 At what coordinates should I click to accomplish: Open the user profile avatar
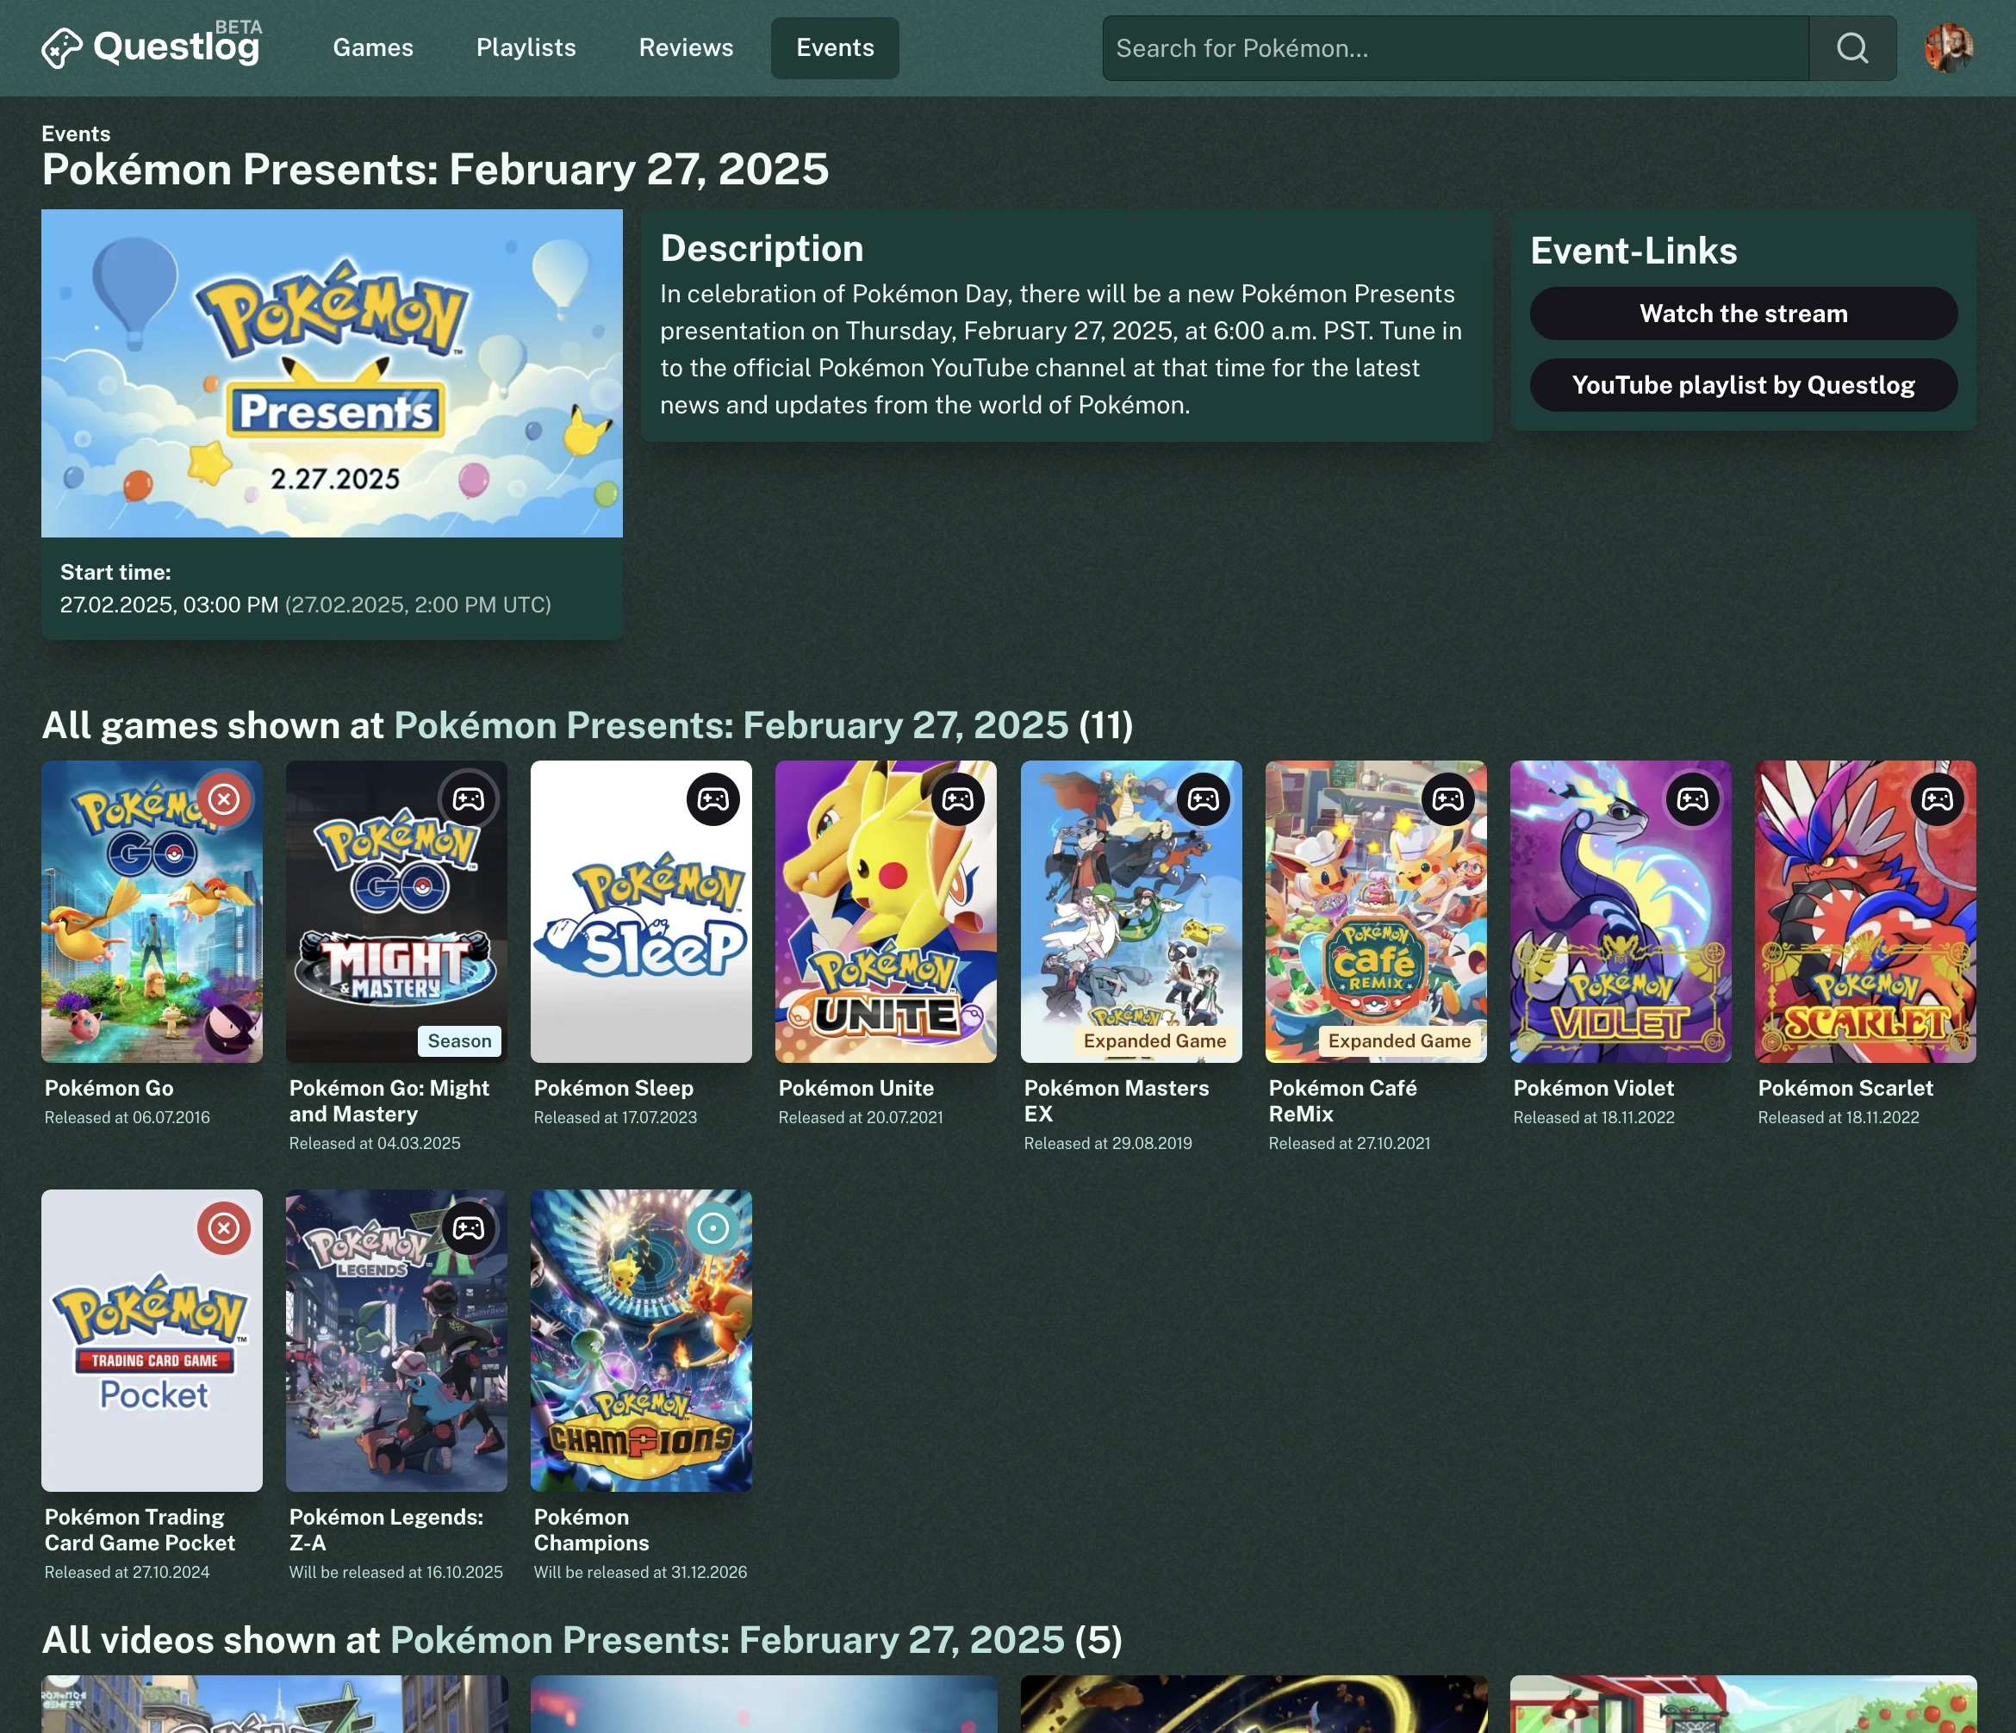1949,47
